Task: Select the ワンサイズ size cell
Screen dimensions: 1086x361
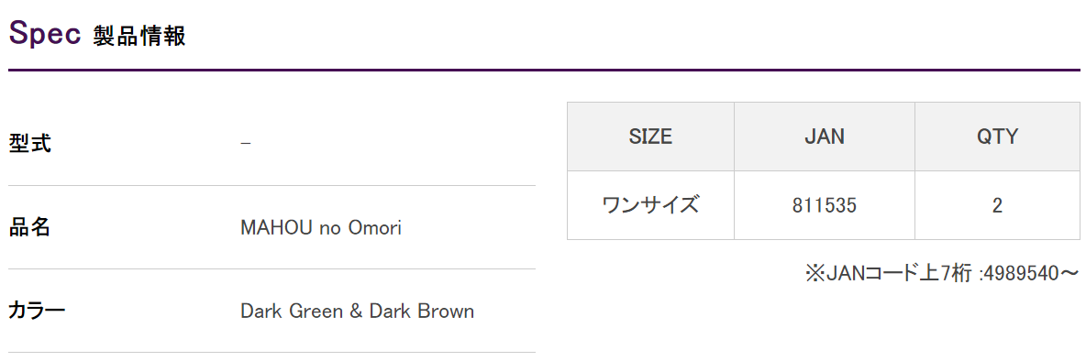Action: point(650,205)
